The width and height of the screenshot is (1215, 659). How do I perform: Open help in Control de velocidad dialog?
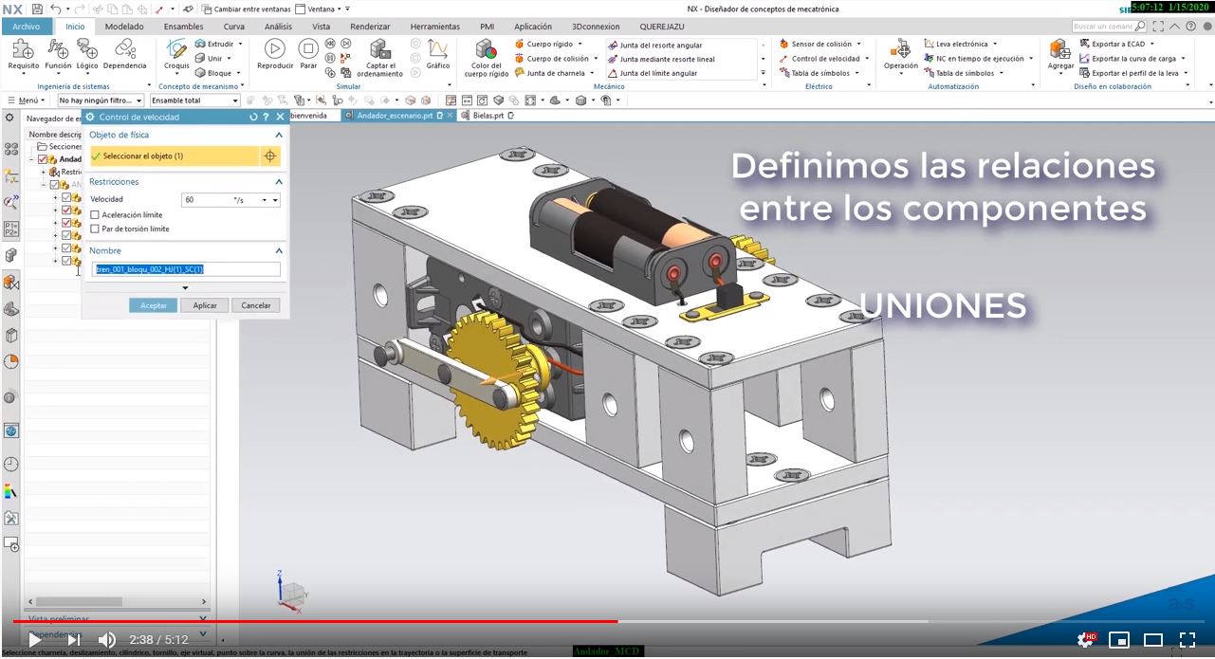[267, 118]
